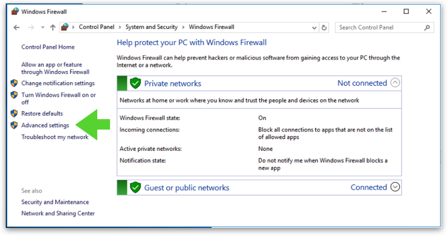Refresh the Windows Firewall page
The width and height of the screenshot is (447, 236).
pyautogui.click(x=324, y=28)
